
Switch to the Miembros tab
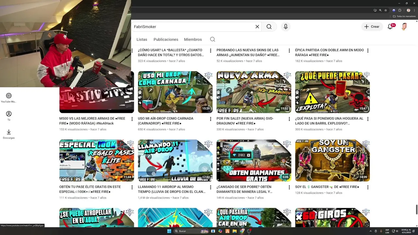pos(193,39)
